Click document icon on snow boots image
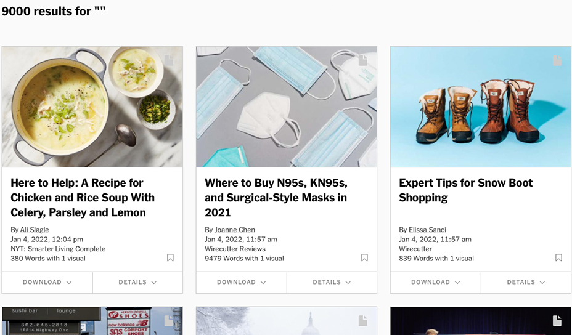Screen dimensions: 572x335 557,60
